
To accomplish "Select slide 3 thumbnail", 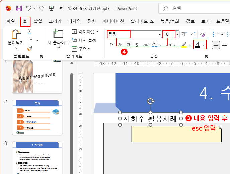I will click(37, 158).
